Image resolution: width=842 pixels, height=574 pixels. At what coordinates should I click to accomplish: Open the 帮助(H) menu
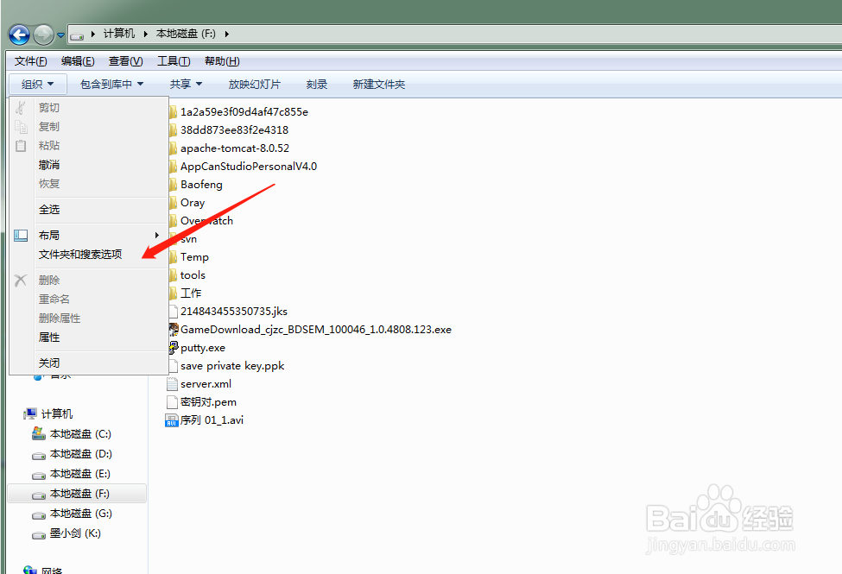coord(222,61)
